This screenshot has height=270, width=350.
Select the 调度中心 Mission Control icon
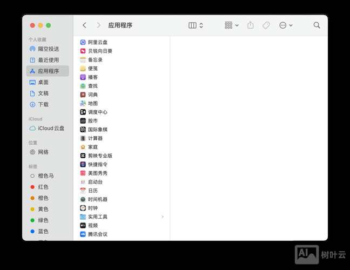pos(83,112)
